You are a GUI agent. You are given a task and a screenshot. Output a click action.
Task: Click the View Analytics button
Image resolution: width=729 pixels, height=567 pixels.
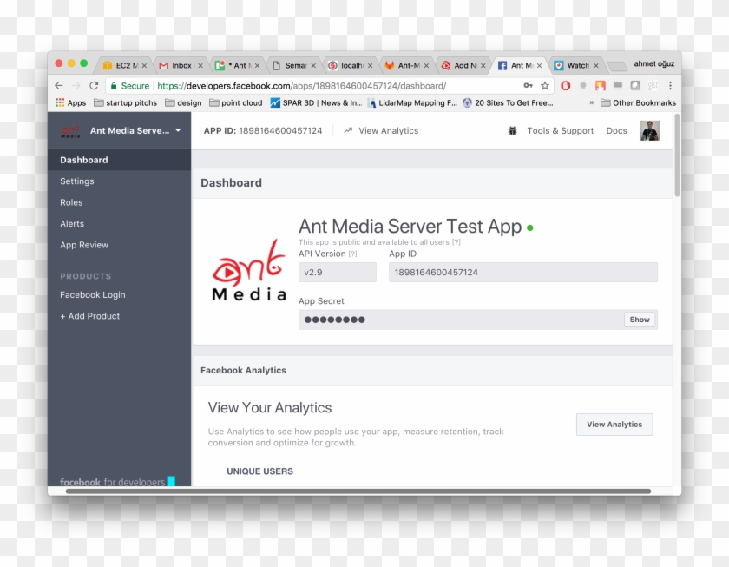[x=614, y=424]
